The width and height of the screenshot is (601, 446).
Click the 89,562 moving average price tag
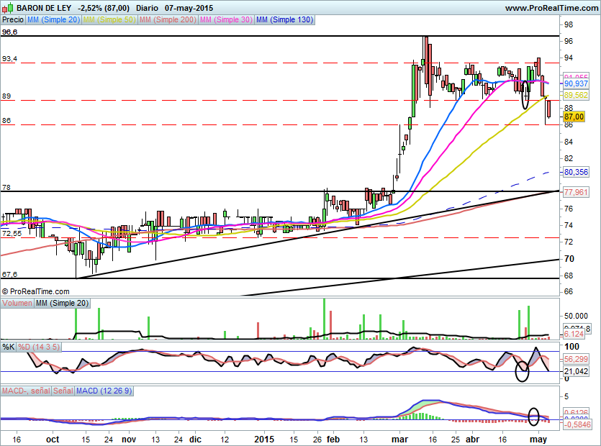[x=576, y=95]
